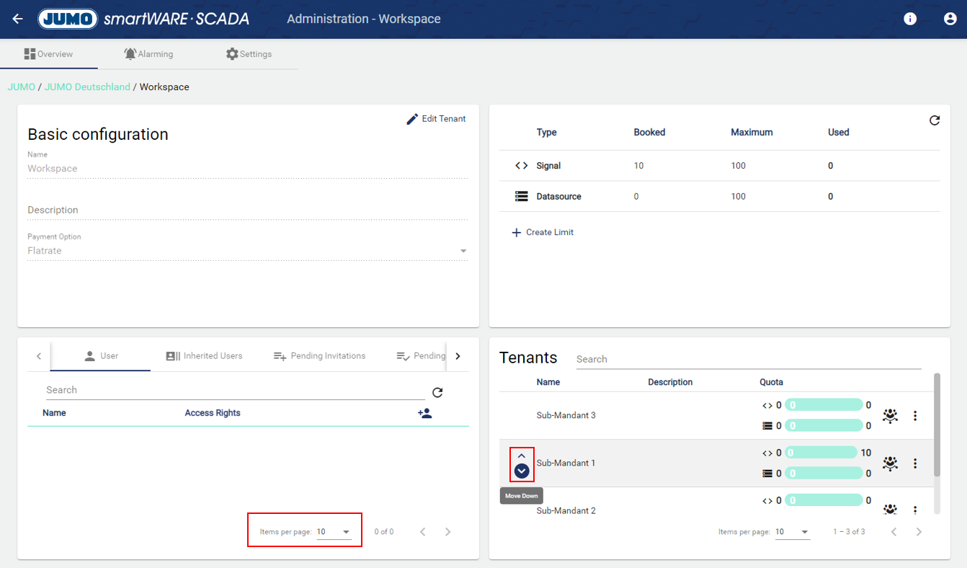967x568 pixels.
Task: Click Edit Tenant button
Action: tap(436, 119)
